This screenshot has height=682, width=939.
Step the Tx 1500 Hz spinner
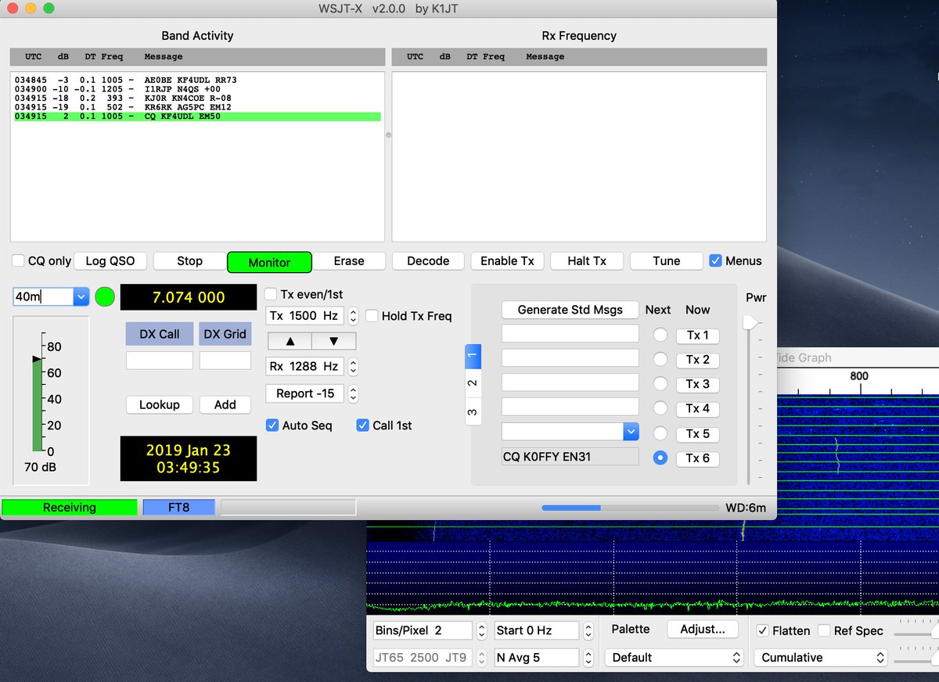tap(353, 316)
